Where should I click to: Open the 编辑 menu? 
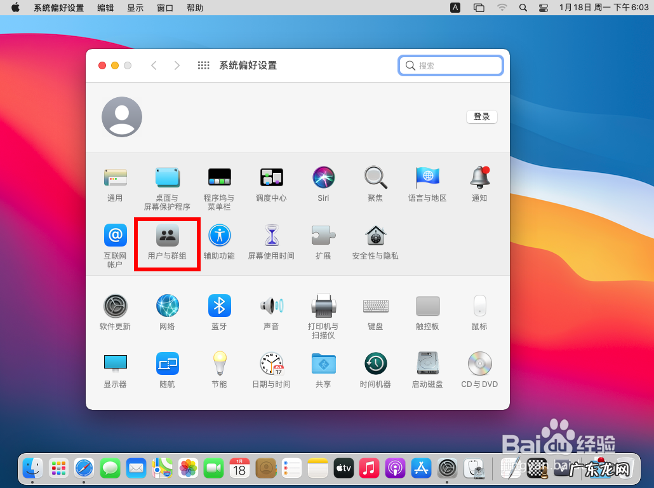(x=105, y=8)
